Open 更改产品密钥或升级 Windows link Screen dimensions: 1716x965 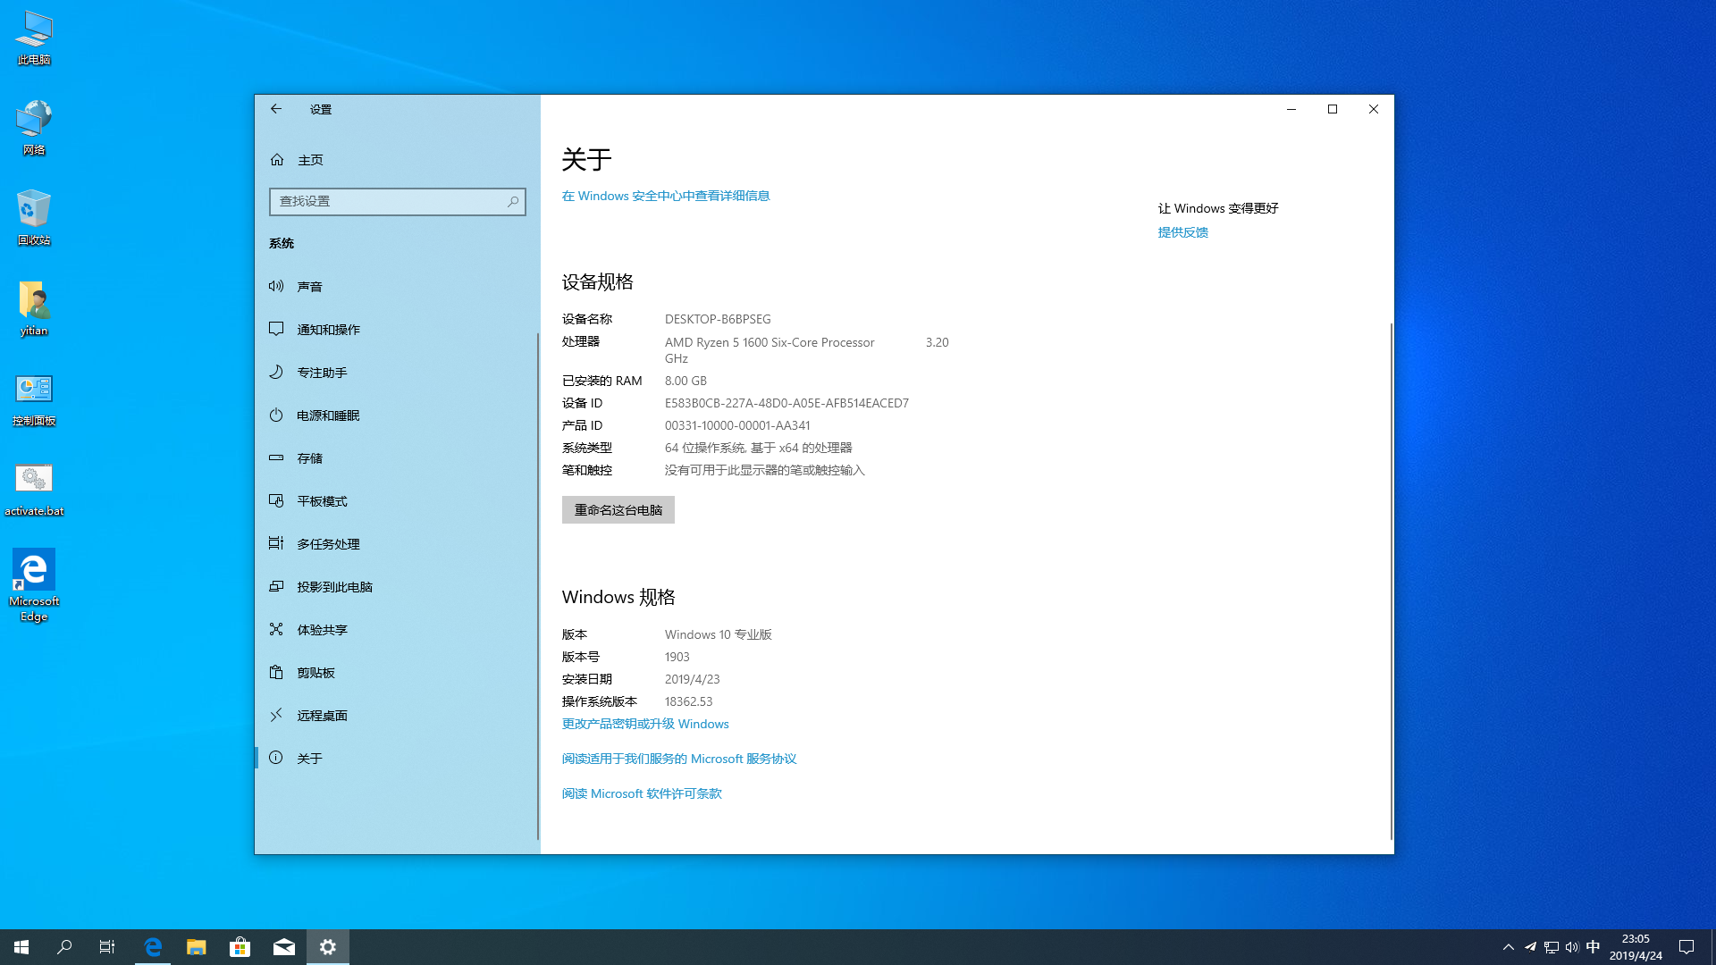645,724
